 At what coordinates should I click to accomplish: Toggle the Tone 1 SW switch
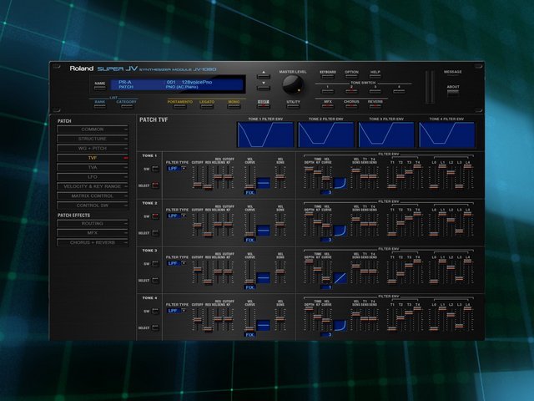click(155, 167)
